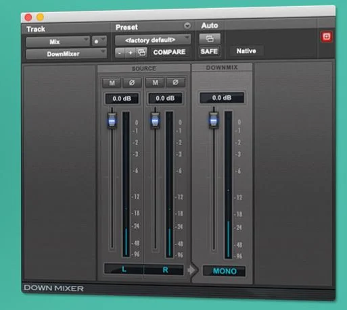Click the right channel level meter
Screen dimensions: 347x310
coord(170,184)
